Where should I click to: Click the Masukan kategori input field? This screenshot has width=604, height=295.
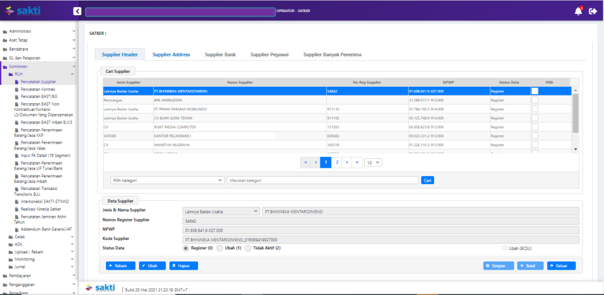[x=322, y=180]
